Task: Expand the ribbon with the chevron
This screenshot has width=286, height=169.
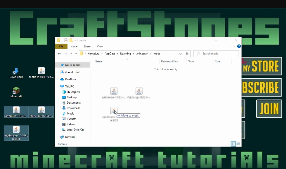Action: pyautogui.click(x=234, y=46)
